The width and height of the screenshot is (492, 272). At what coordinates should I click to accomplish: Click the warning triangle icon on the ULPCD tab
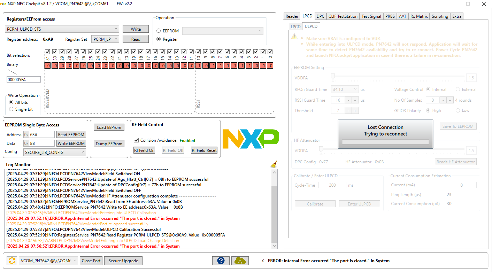click(294, 36)
